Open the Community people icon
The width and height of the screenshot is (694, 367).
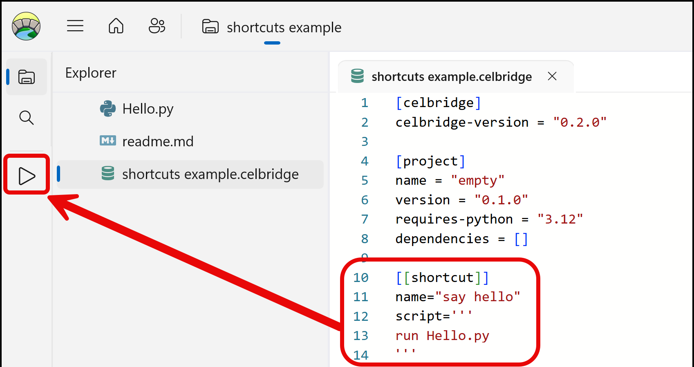[x=157, y=26]
